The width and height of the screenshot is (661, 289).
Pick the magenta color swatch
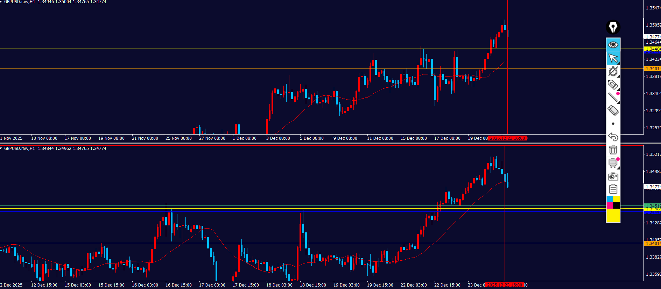[610, 205]
